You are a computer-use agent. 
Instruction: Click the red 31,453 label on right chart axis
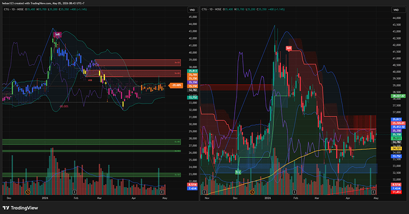tap(396, 192)
